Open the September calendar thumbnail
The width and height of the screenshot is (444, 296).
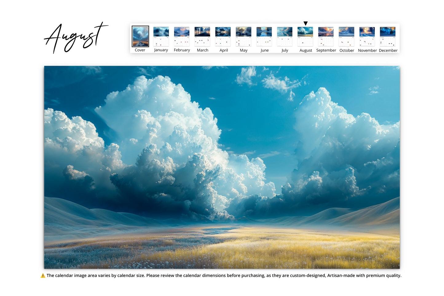coord(326,37)
